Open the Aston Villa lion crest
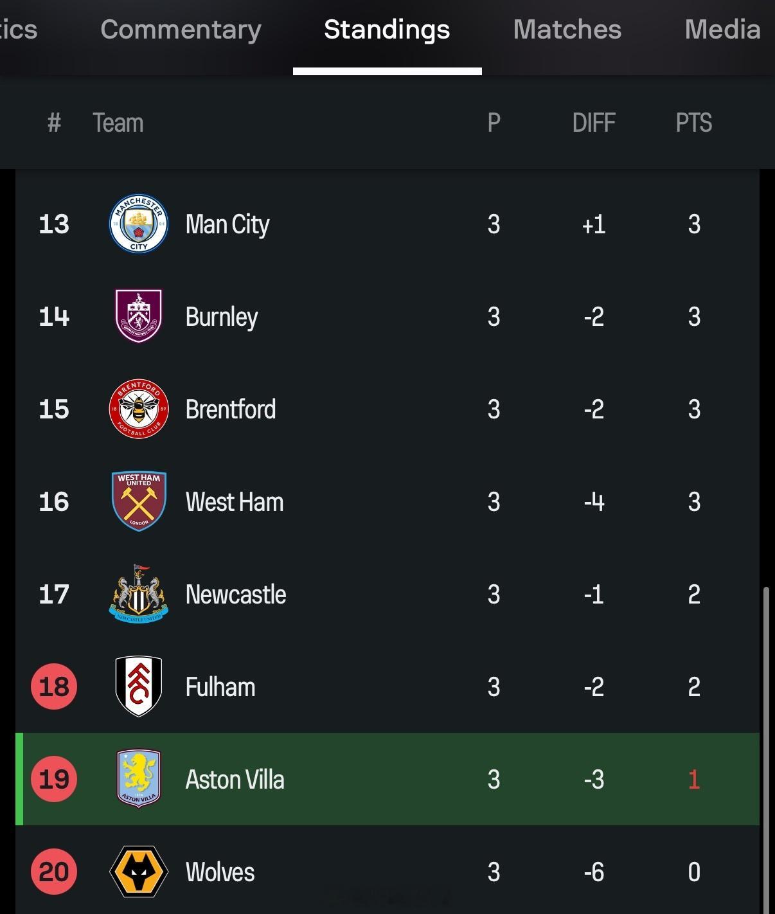 click(x=139, y=779)
